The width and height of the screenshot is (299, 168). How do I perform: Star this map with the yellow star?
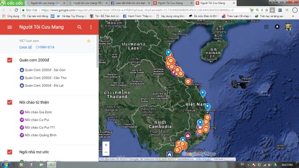point(89,41)
